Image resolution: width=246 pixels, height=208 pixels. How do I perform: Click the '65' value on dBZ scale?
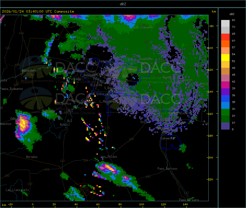(x=233, y=34)
